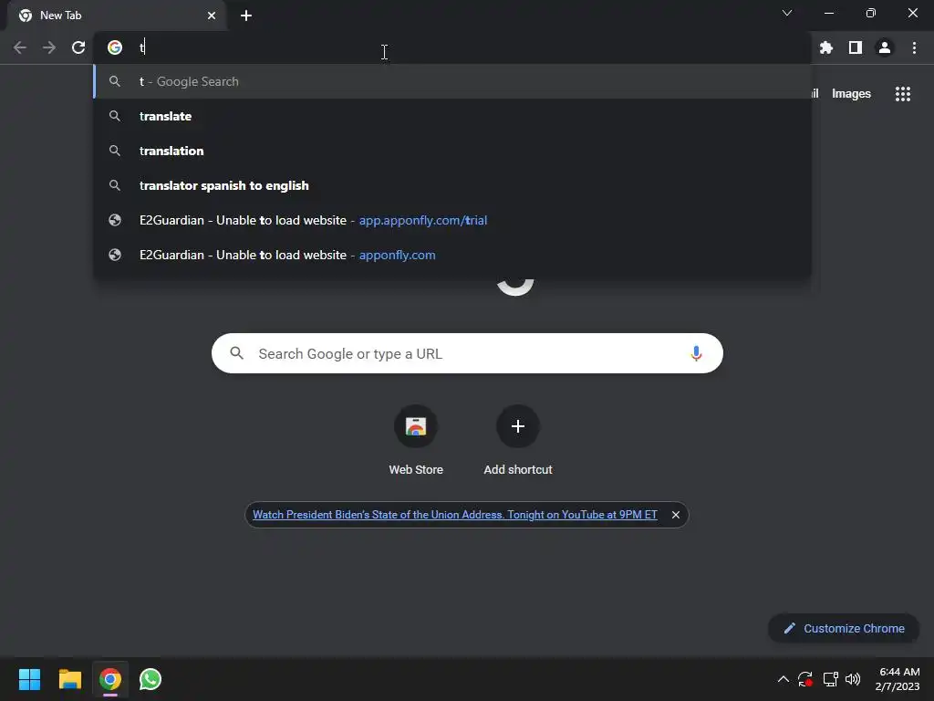Click the Add shortcut plus icon
934x701 pixels.
[x=518, y=426]
